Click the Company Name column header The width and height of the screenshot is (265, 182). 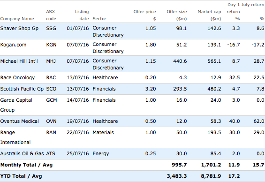click(17, 19)
